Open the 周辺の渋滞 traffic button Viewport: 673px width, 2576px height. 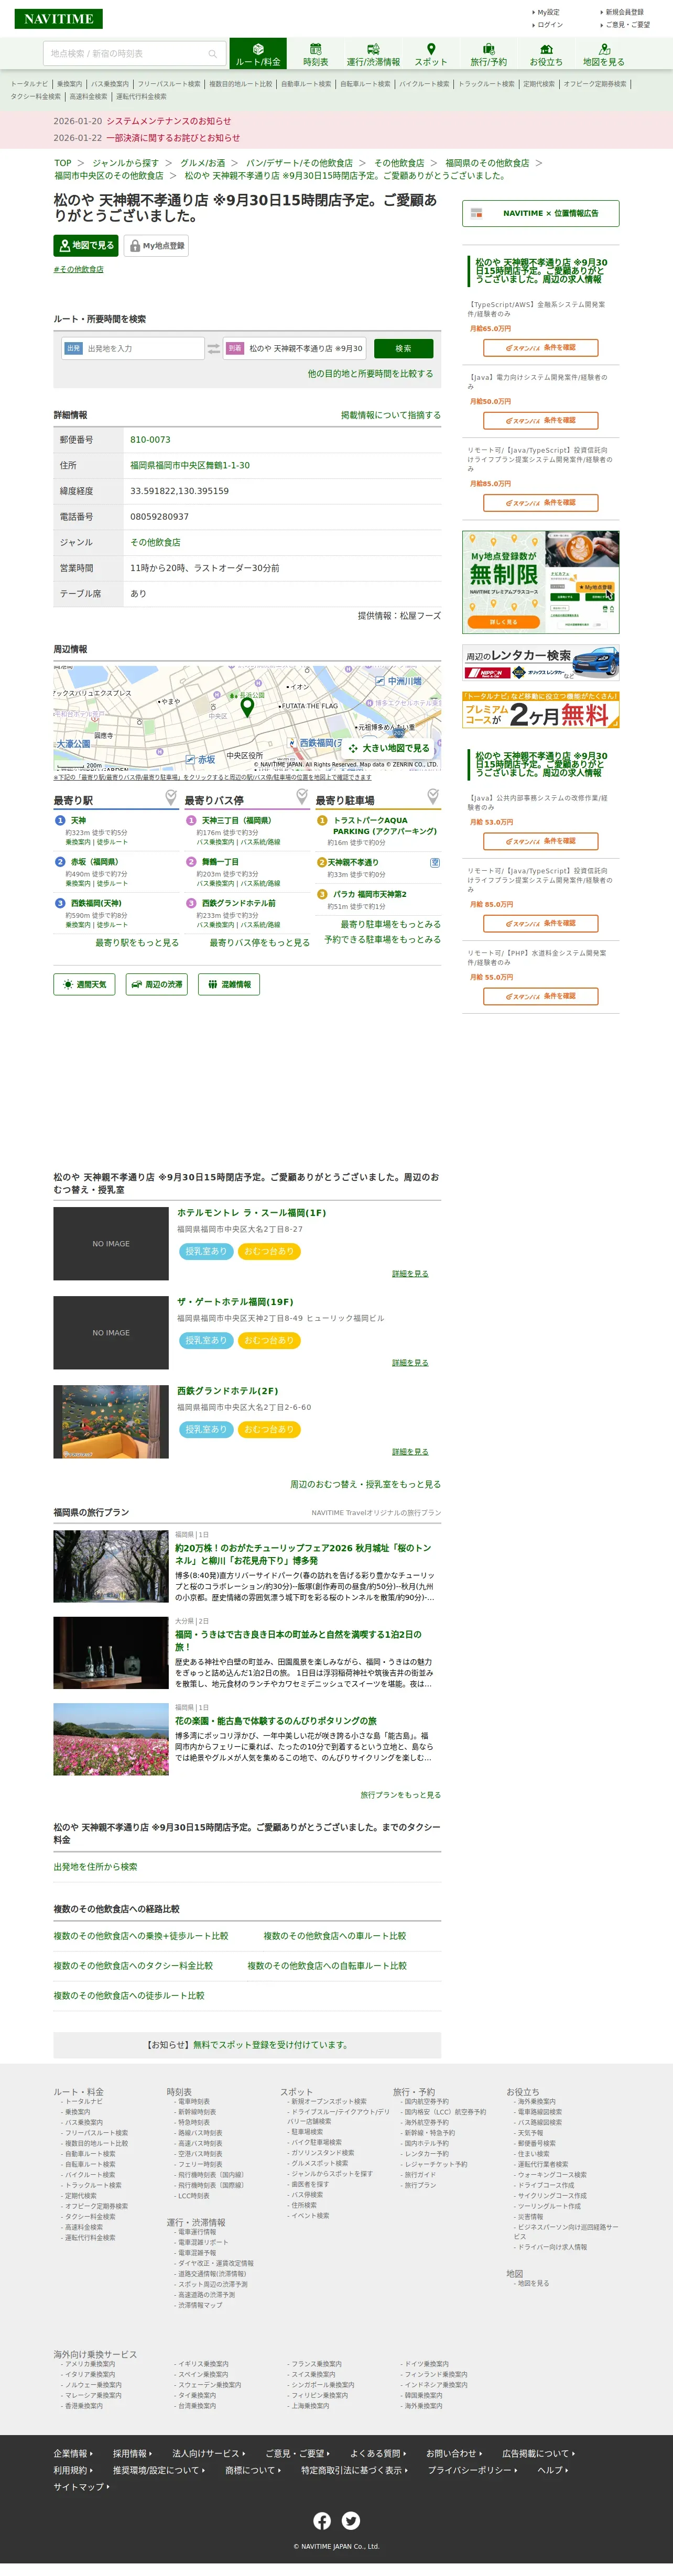[x=156, y=985]
